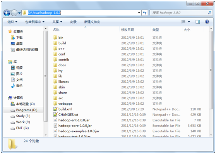Select the sbin folder icon
This screenshot has width=216, height=154.
[x=55, y=87]
